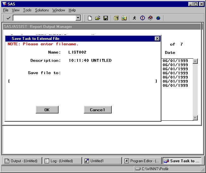Viewport: 206px width, 173px height.
Task: Click the Save file to filename field
Action: tap(82, 81)
